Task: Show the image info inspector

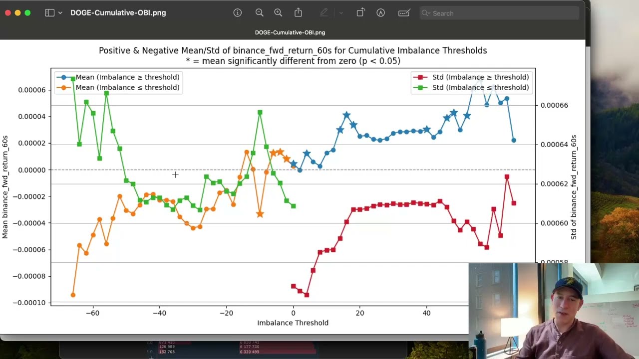Action: [238, 13]
